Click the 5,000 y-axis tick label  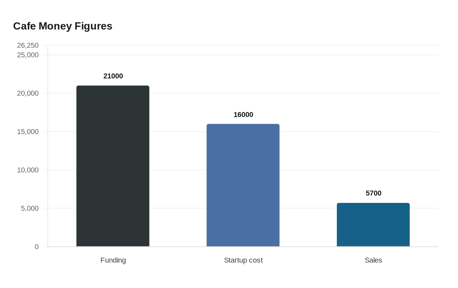click(30, 208)
